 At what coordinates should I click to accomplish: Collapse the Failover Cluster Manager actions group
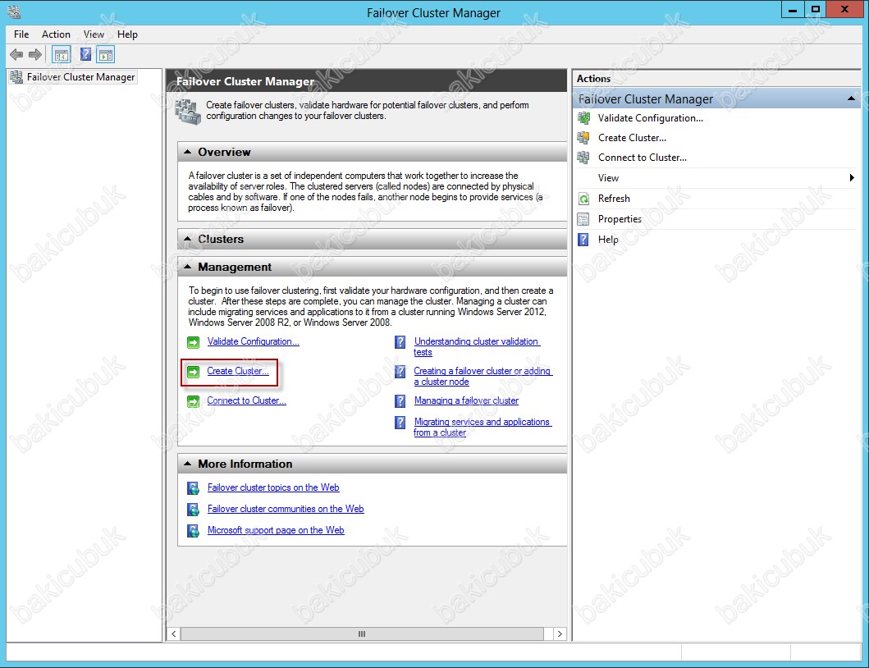coord(851,98)
